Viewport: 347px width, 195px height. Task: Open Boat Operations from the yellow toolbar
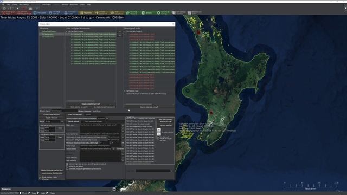point(117,13)
